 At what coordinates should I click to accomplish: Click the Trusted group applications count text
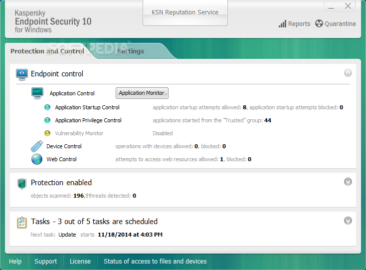pyautogui.click(x=212, y=120)
